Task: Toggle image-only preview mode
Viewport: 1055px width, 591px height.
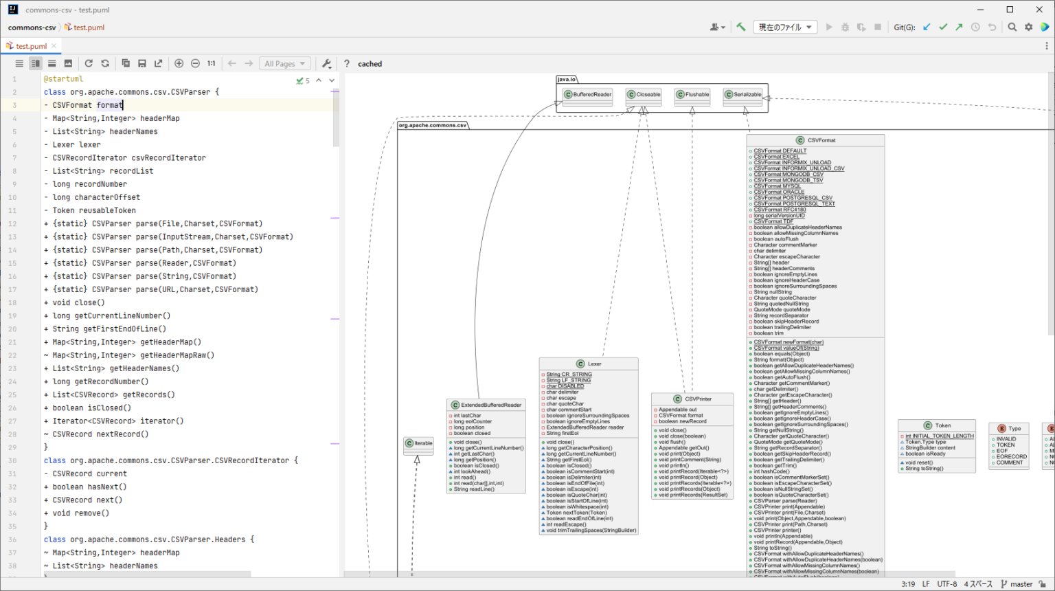Action: pos(68,63)
